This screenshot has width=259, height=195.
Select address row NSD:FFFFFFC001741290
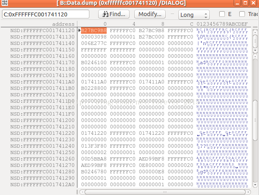42,178
